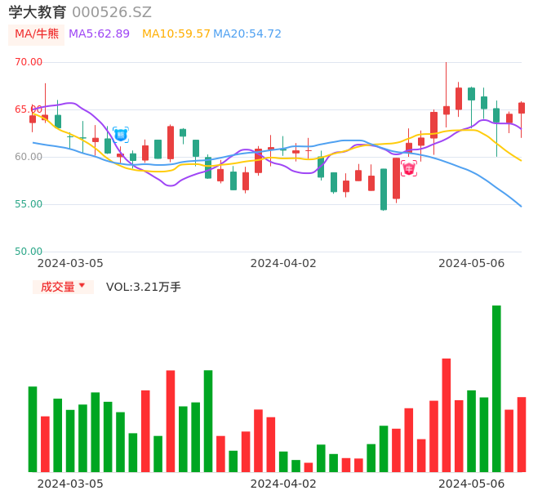The height and width of the screenshot is (495, 560).
Task: Toggle the MA5:62.89 purple legend label
Action: 99,34
